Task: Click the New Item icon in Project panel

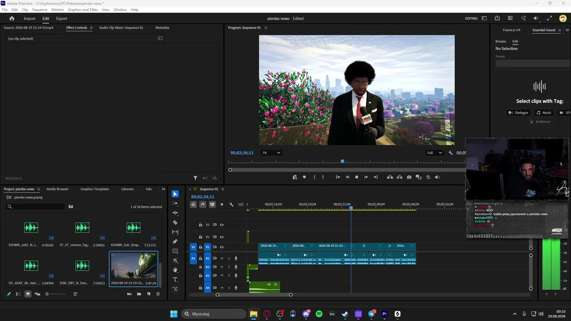Action: click(149, 294)
